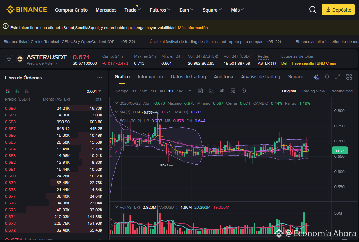The width and height of the screenshot is (359, 242).
Task: Open Genius Terminal listing announcement
Action: pyautogui.click(x=69, y=42)
